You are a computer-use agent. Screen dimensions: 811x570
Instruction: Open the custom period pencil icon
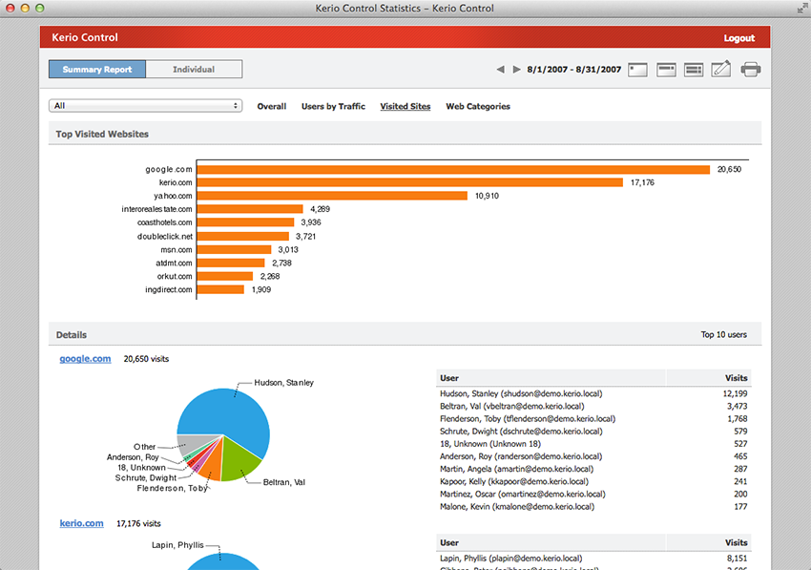[x=721, y=69]
